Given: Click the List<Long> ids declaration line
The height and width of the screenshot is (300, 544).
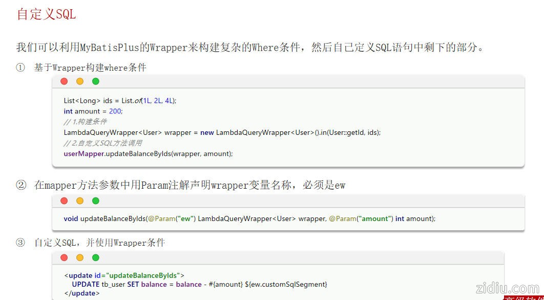Looking at the screenshot, I should [120, 101].
